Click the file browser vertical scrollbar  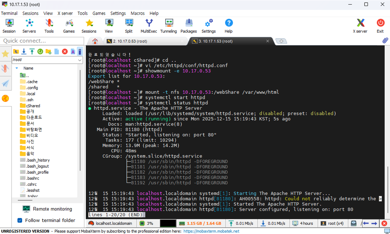tap(80, 120)
